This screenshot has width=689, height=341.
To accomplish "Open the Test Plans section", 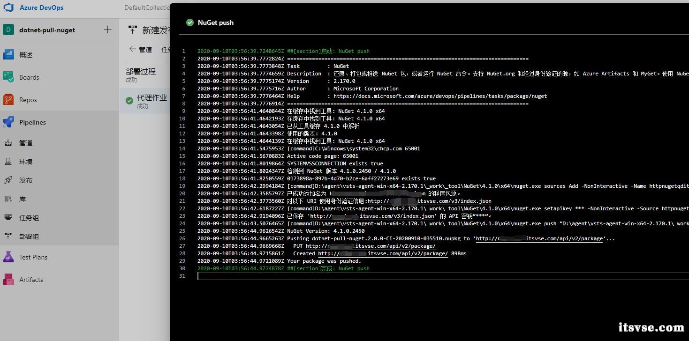I will [33, 257].
